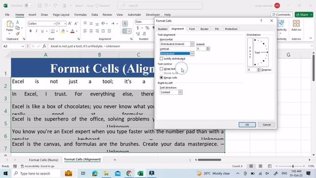
Task: Open Microsoft Edge from the taskbar
Action: pyautogui.click(x=95, y=174)
